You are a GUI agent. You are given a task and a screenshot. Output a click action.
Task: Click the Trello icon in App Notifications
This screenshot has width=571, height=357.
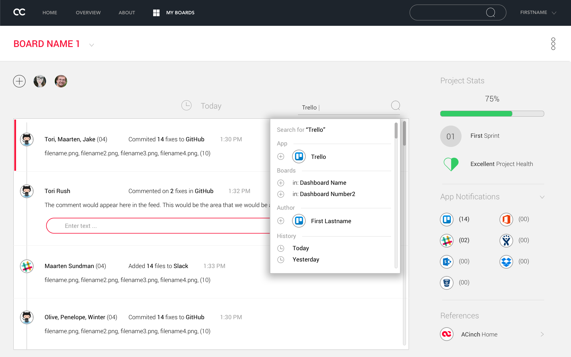point(447,220)
